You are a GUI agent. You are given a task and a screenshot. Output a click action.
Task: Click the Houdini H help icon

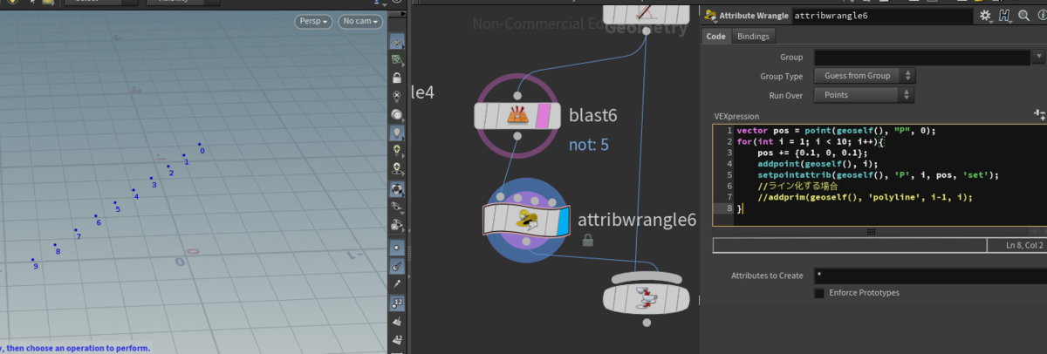[1004, 16]
